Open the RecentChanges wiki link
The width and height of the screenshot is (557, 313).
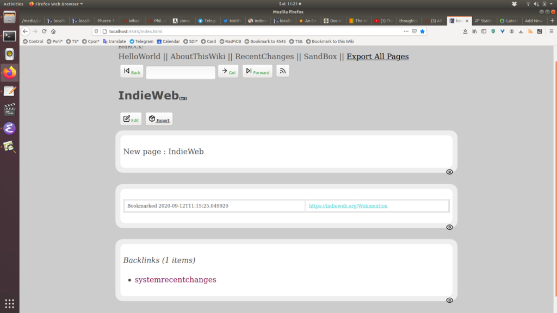[x=265, y=57]
